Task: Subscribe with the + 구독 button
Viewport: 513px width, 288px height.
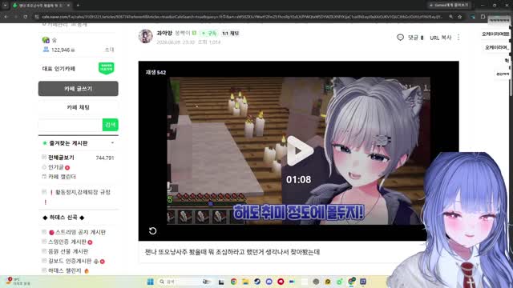Action: tap(209, 33)
